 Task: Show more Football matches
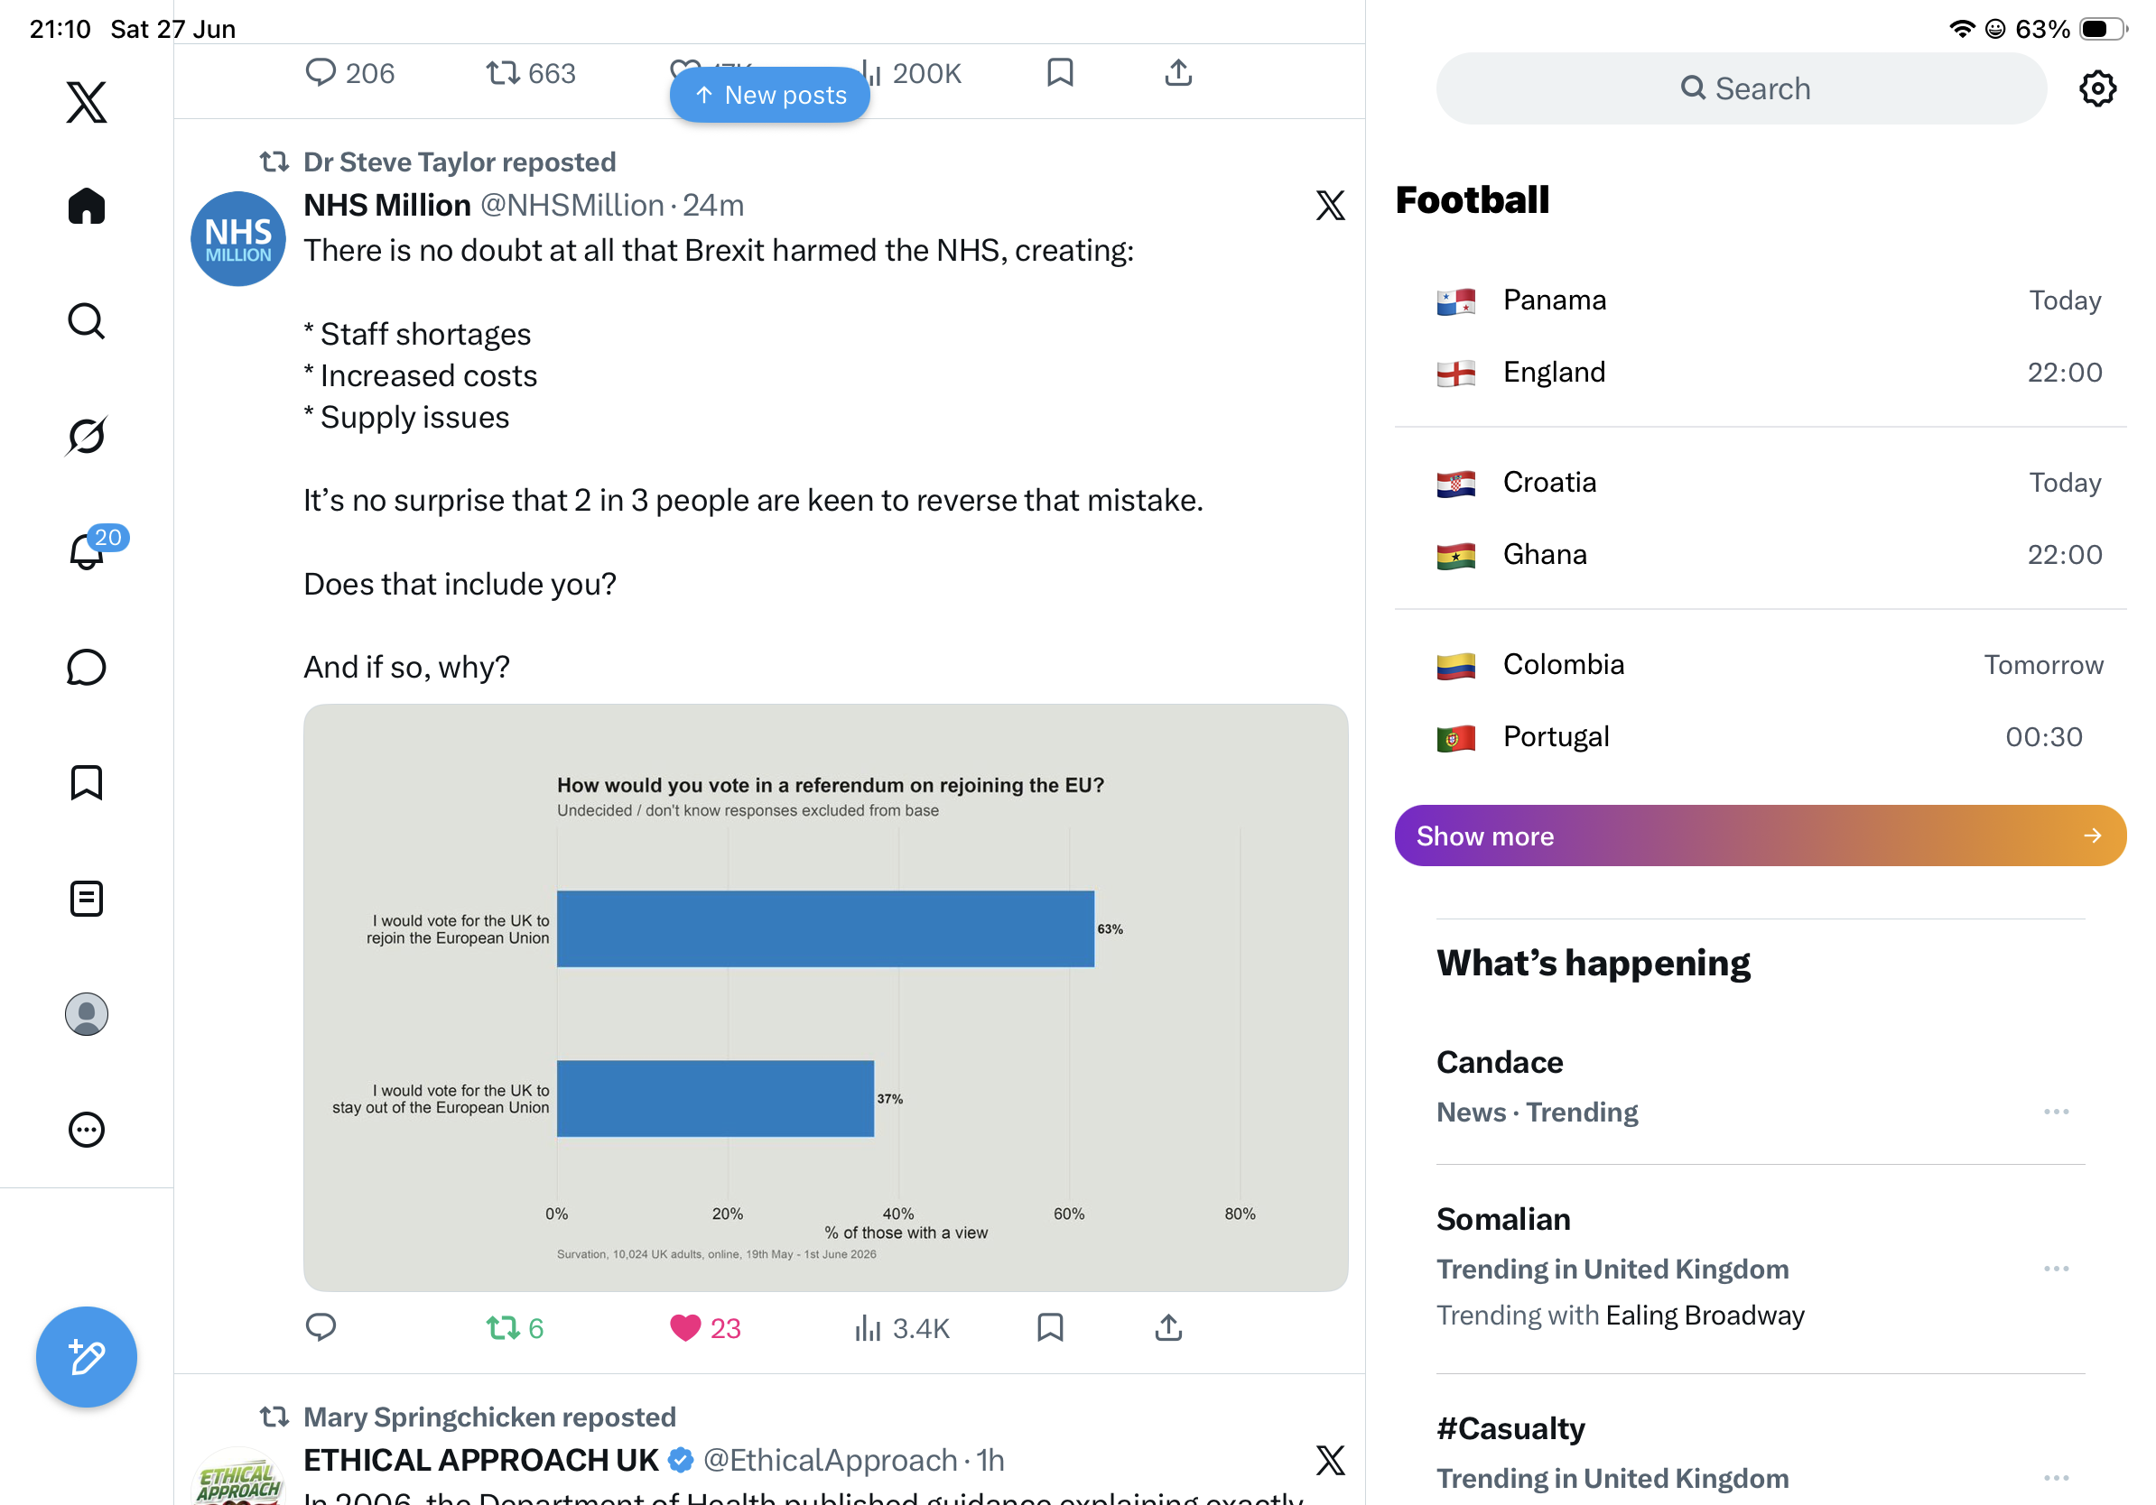(x=1760, y=836)
